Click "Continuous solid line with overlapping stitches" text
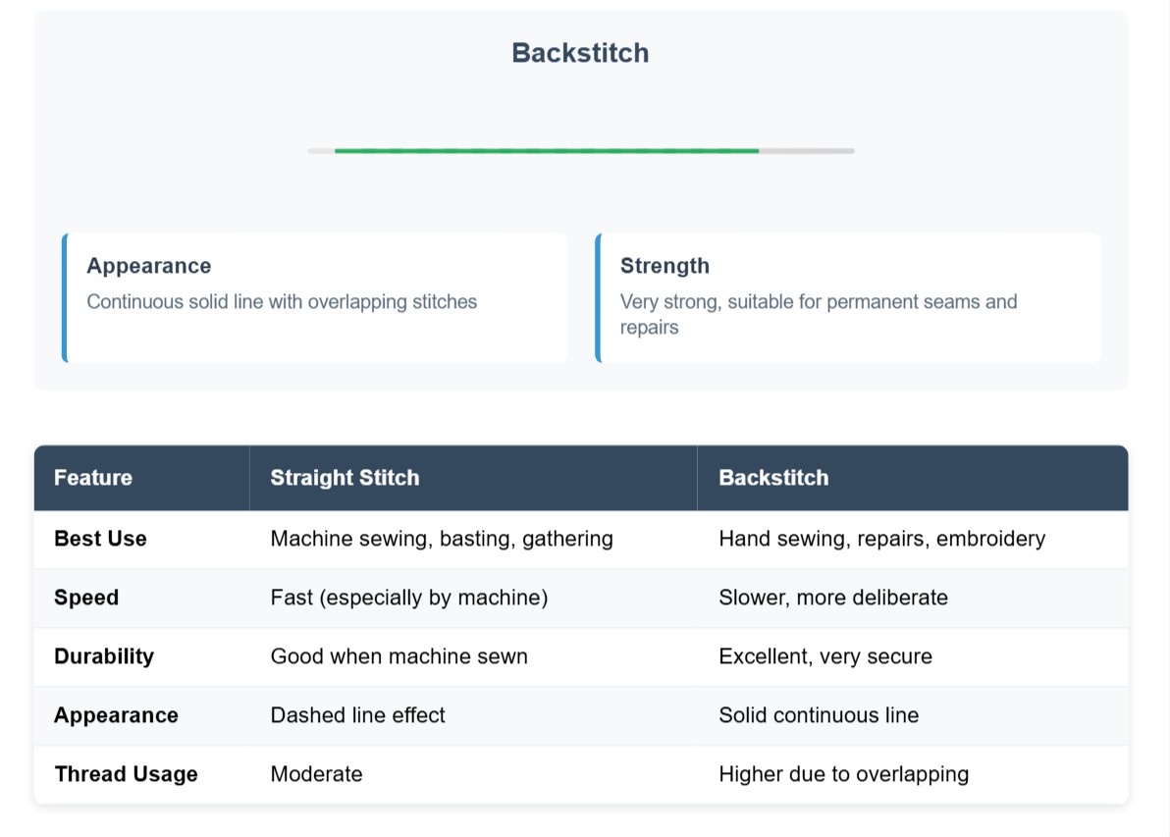The width and height of the screenshot is (1170, 837). (282, 302)
